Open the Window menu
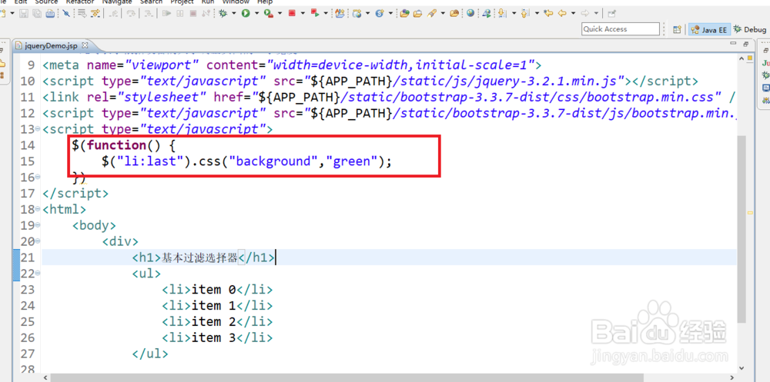Viewport: 770px width, 382px height. coord(236,2)
